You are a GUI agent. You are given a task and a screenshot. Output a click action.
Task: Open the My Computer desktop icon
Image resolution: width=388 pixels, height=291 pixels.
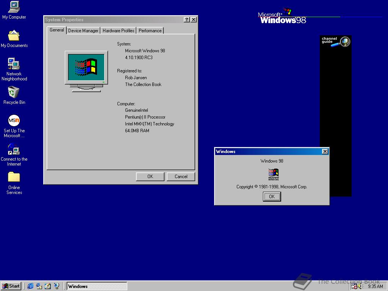point(14,10)
